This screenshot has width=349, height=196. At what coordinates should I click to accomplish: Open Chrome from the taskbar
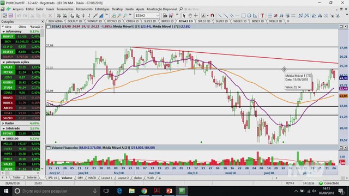tap(144, 191)
